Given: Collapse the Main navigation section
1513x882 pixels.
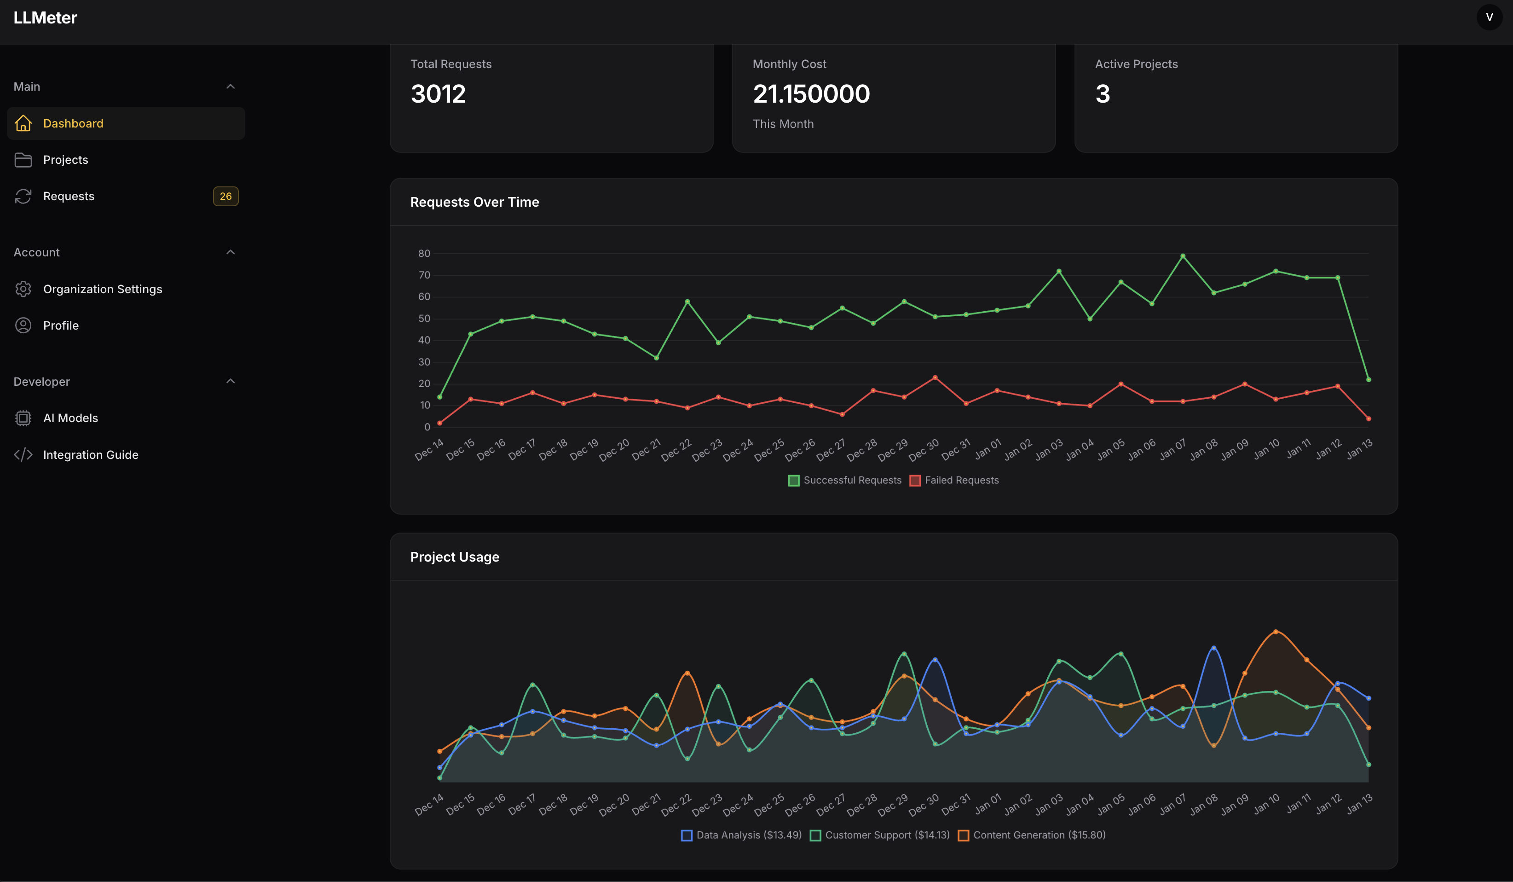Looking at the screenshot, I should tap(231, 86).
